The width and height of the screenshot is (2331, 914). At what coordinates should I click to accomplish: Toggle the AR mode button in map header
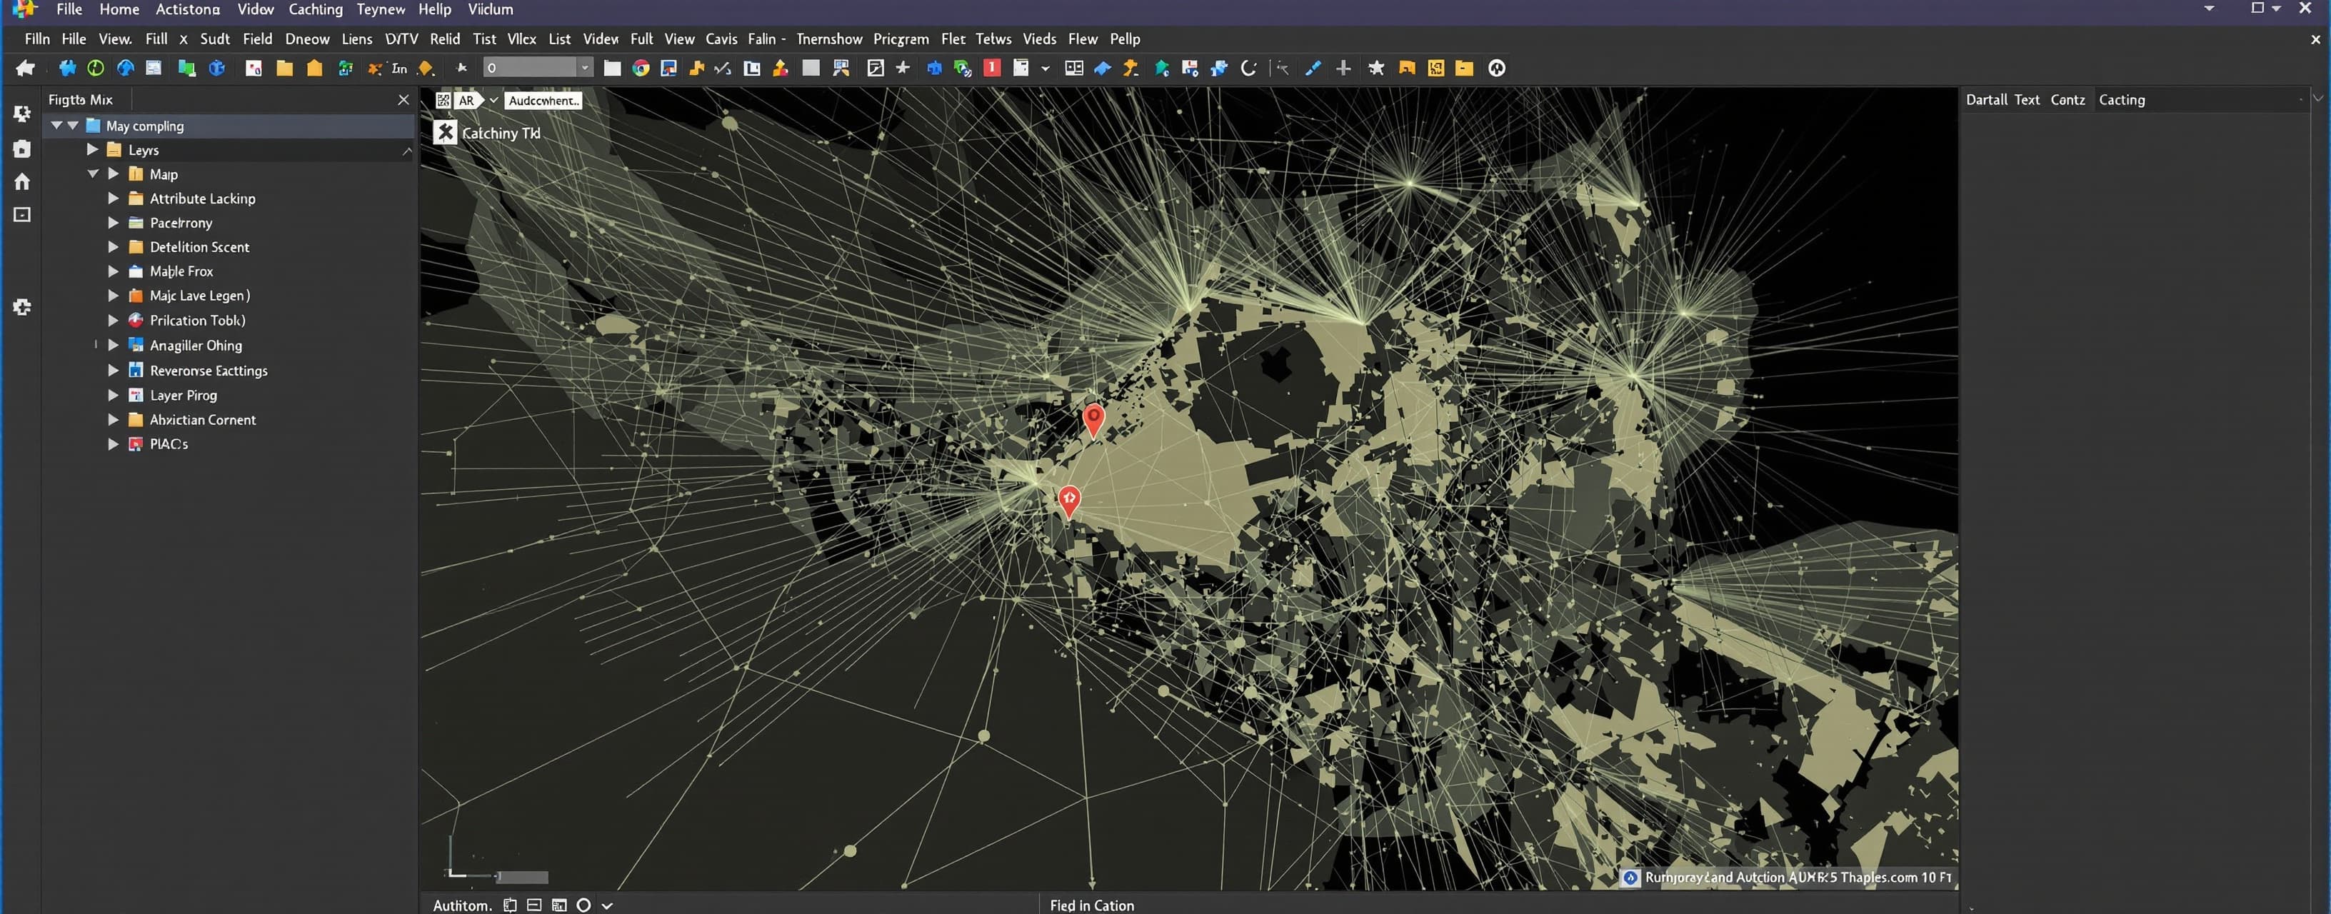[467, 101]
